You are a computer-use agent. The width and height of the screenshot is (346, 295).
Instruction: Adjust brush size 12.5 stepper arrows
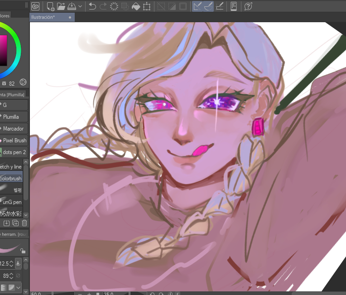tap(11, 263)
